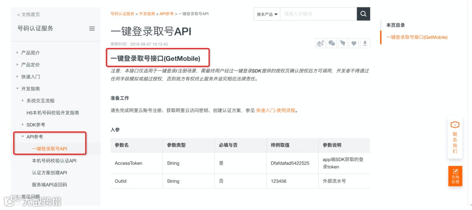Open 认证方案创建API page

(x=49, y=173)
